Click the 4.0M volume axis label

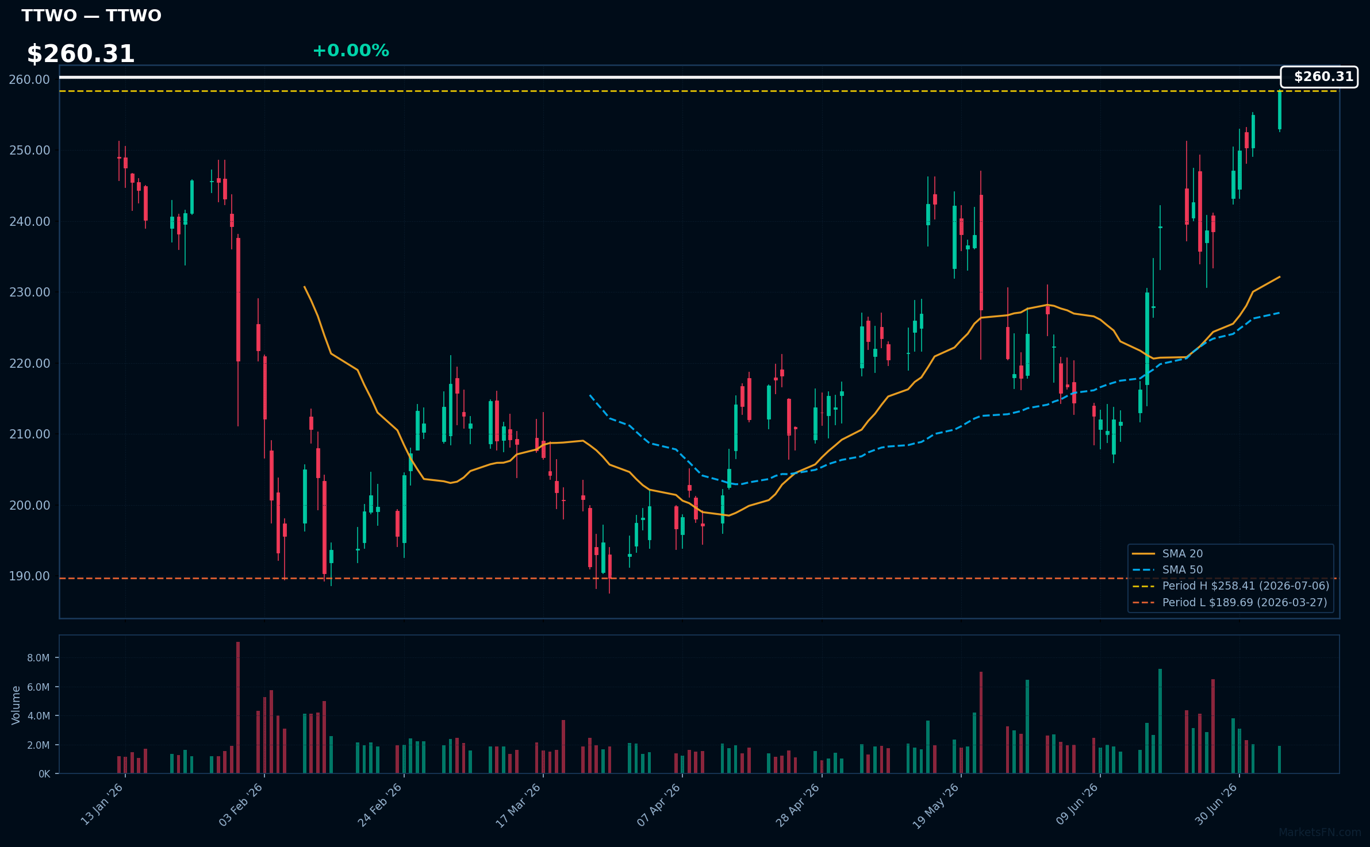coord(38,716)
